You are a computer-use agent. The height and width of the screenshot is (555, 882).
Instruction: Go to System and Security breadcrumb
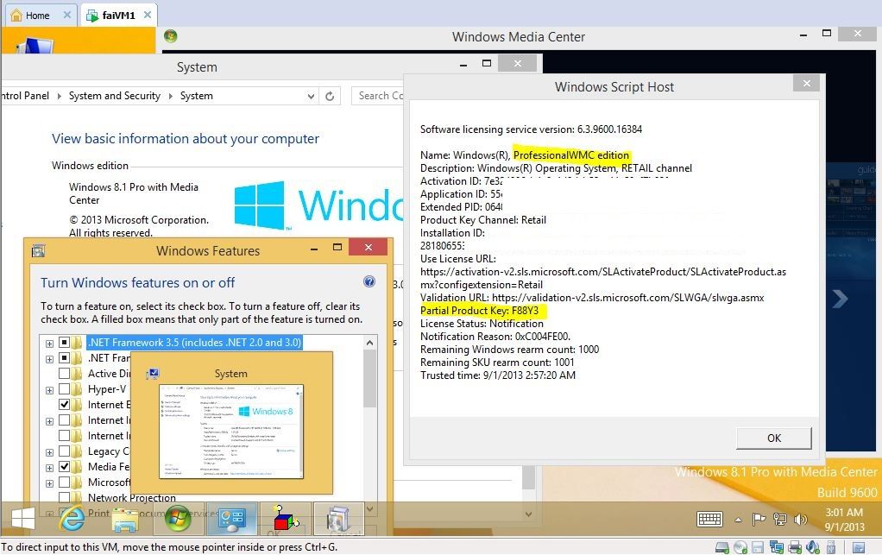[x=115, y=96]
